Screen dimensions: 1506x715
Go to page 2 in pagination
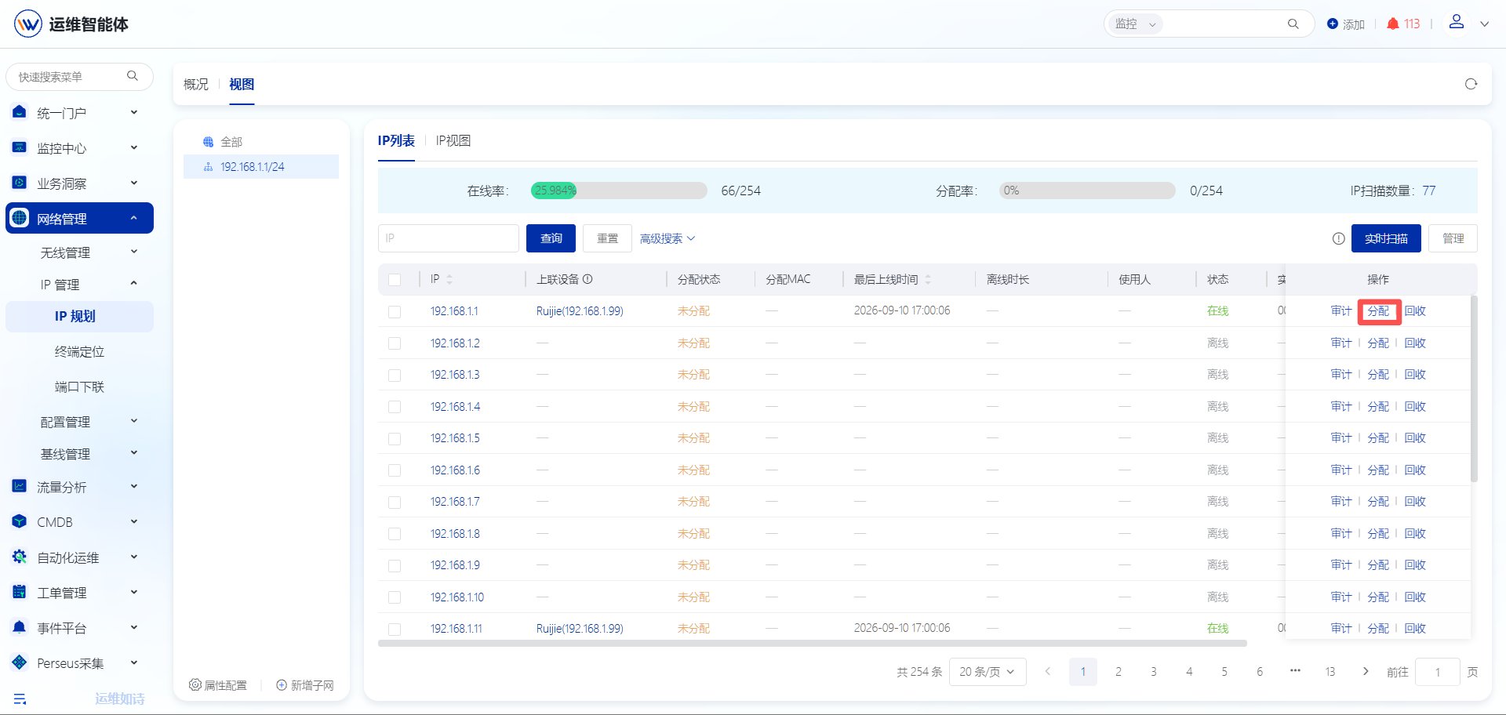(x=1119, y=672)
